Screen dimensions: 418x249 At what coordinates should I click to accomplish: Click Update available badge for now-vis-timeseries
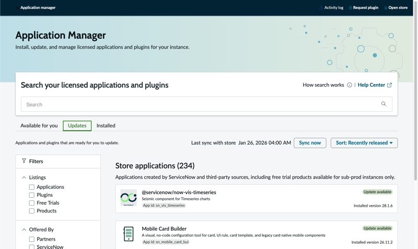(x=377, y=192)
